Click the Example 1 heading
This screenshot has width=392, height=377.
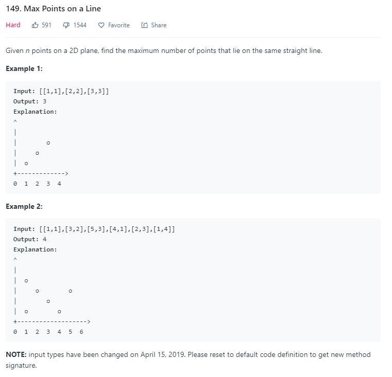click(24, 68)
